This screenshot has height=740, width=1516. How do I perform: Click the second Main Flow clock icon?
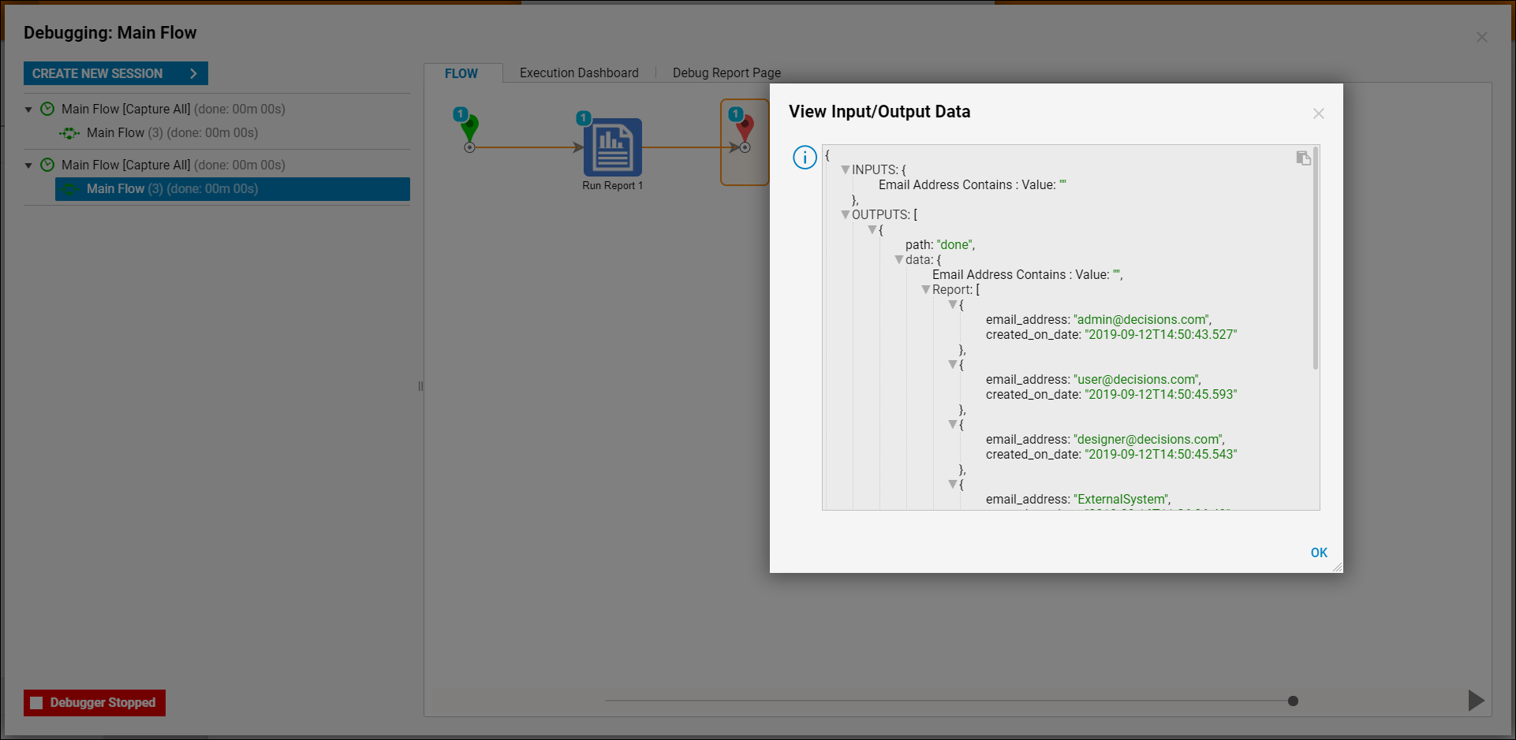47,165
